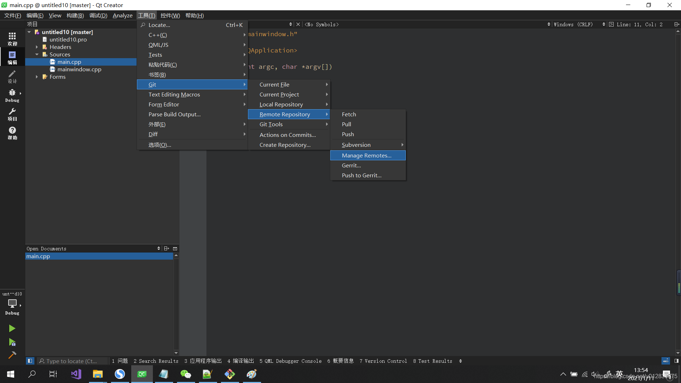Screen dimensions: 681x383
Task: Open Help mode (帮助)
Action: pos(12,133)
